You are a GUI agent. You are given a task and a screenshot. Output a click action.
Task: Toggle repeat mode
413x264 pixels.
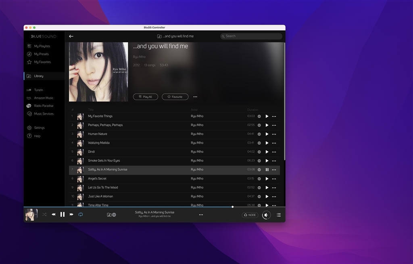80,214
